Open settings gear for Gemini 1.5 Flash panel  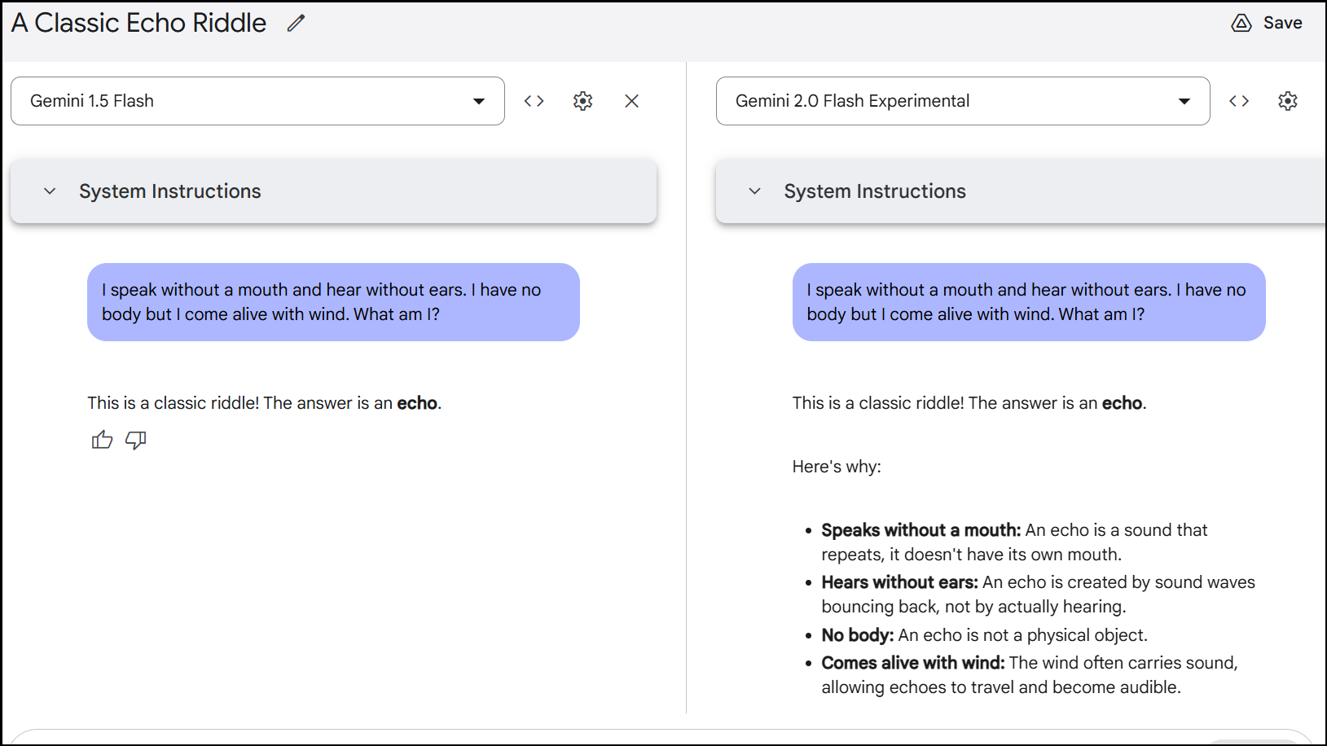(583, 101)
